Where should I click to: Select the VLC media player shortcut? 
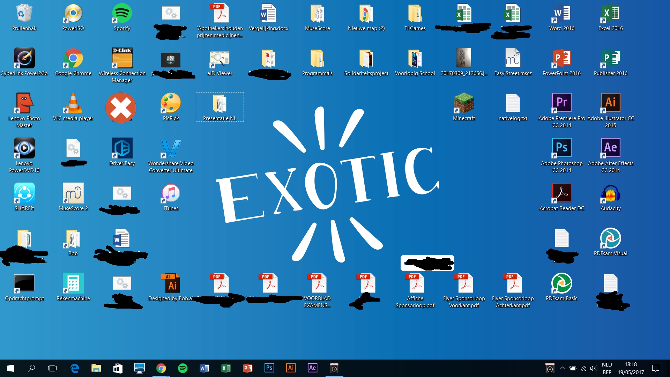pyautogui.click(x=73, y=104)
